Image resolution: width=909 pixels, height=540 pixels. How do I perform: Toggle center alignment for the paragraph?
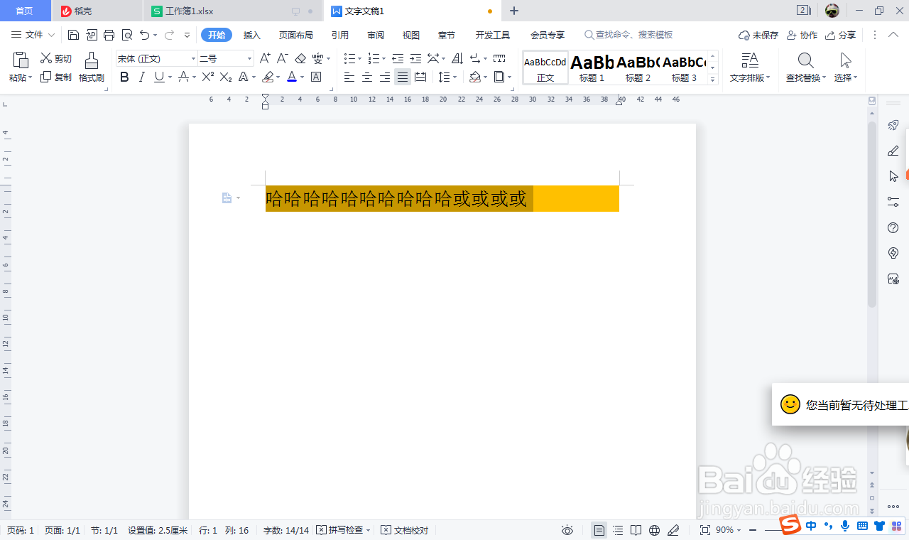[x=367, y=77]
